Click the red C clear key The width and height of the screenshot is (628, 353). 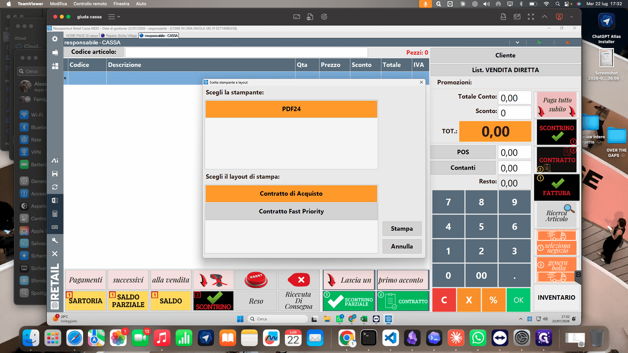tap(444, 300)
